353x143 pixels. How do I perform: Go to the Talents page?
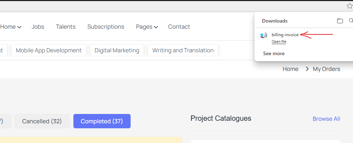66,27
